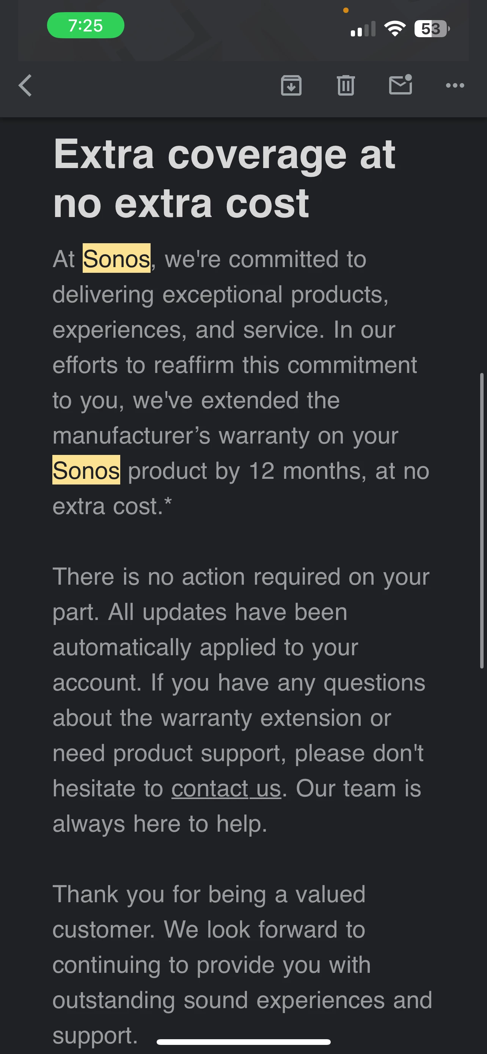Tap the "Thank you for being a valued customer" paragraph
Screen dimensions: 487x1054
coord(242,964)
